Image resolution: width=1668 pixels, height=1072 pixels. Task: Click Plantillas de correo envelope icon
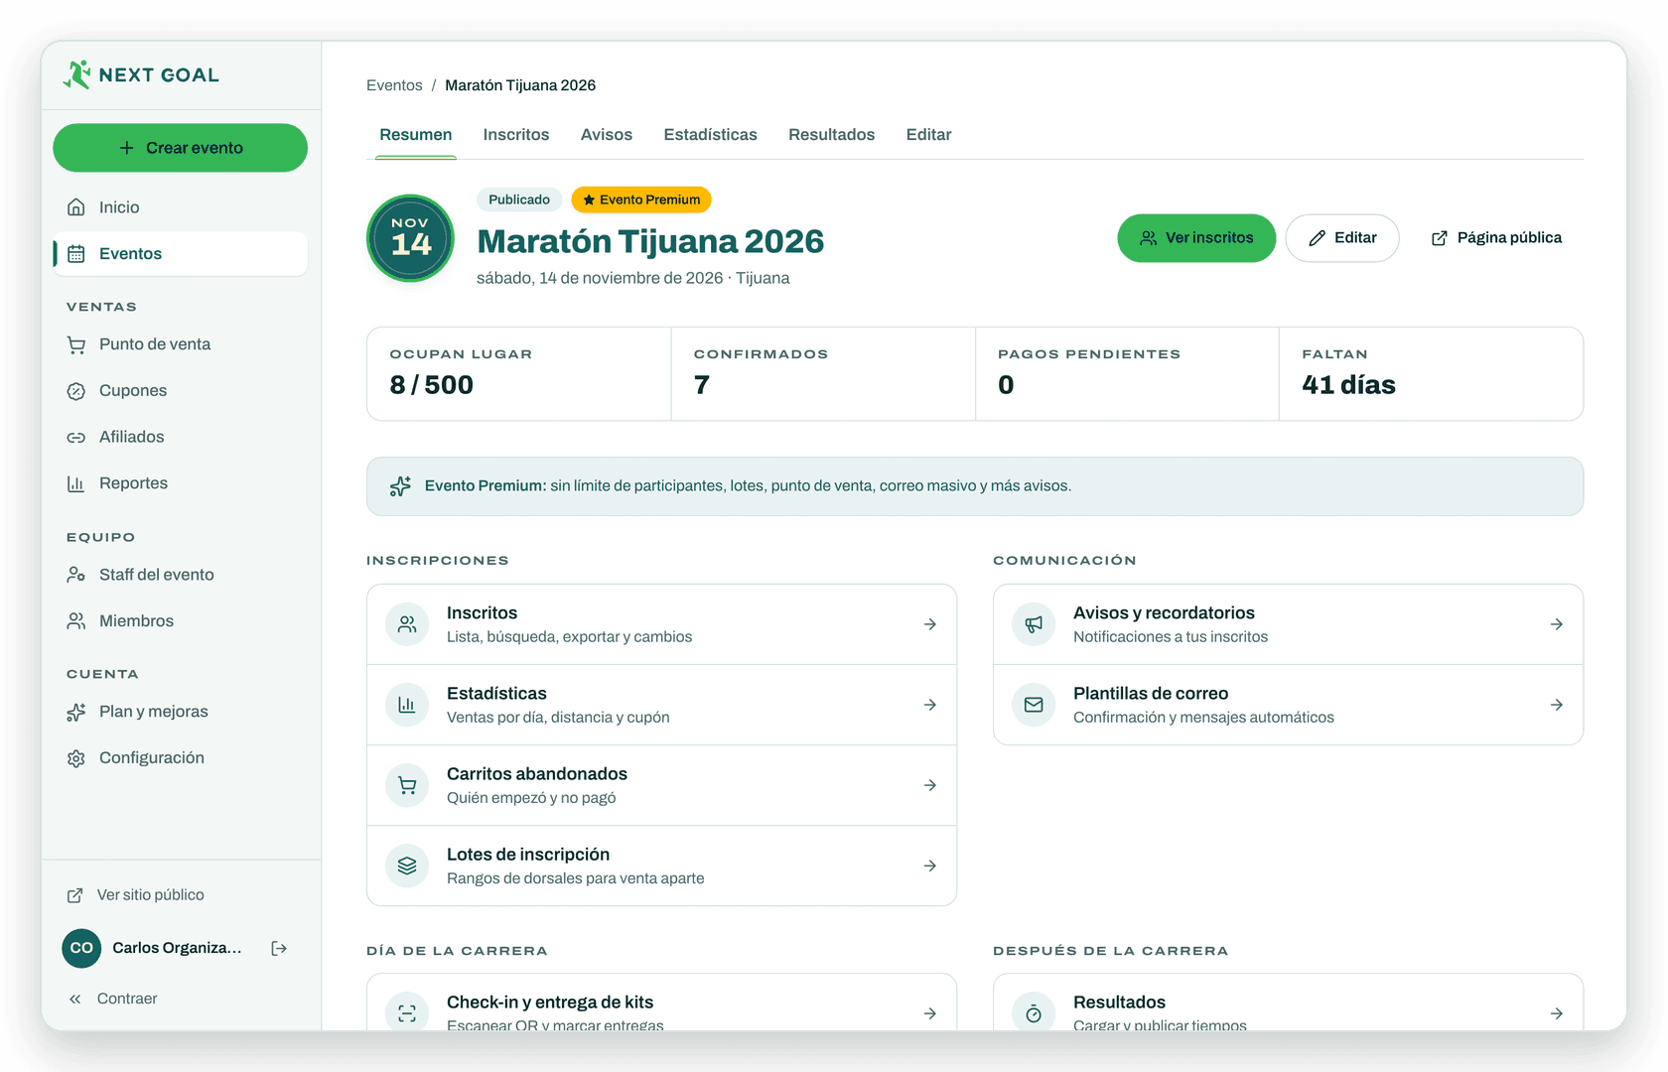(1034, 705)
